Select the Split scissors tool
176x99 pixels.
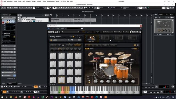point(64,8)
